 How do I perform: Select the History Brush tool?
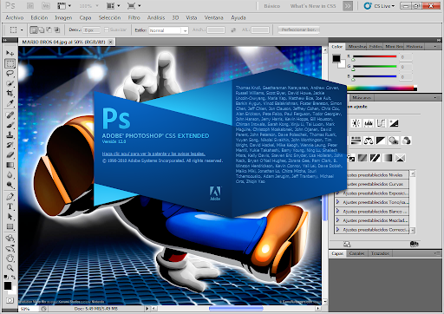(x=10, y=145)
